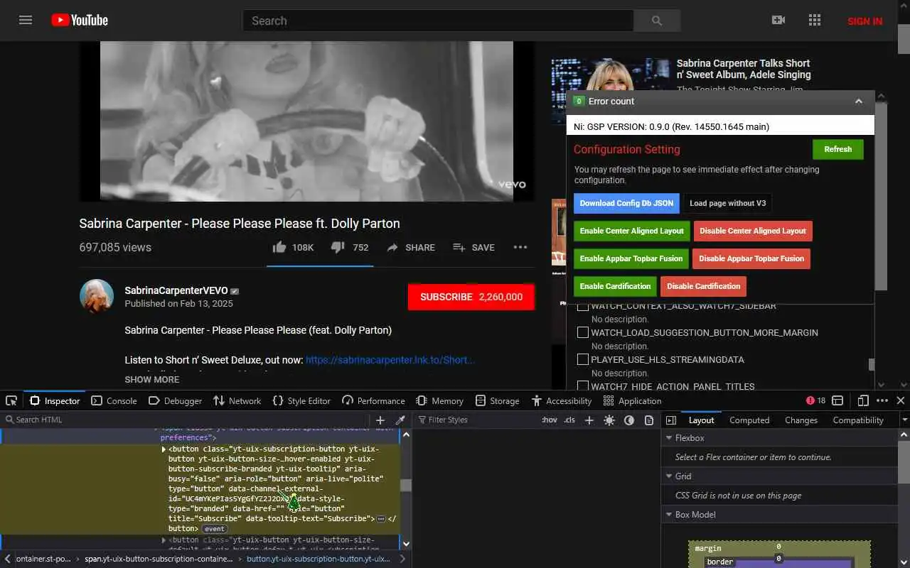Image resolution: width=910 pixels, height=568 pixels.
Task: Click Load page without V3
Action: 727,203
